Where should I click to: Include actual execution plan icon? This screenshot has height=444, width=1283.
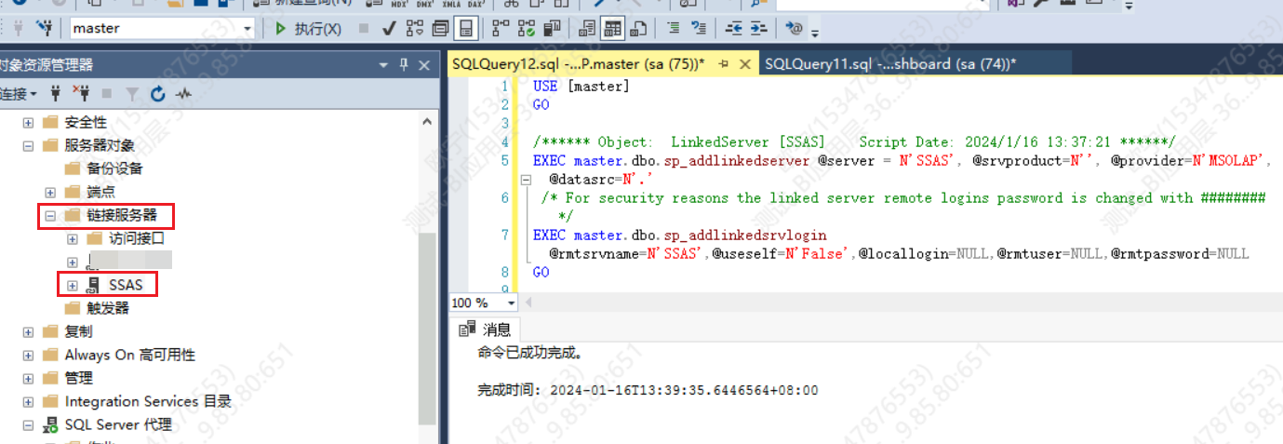pos(501,28)
